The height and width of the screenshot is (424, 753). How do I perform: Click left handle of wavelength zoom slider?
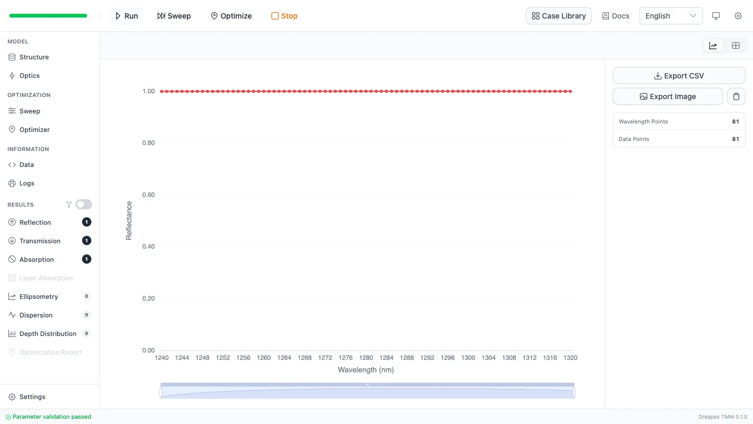tap(161, 393)
